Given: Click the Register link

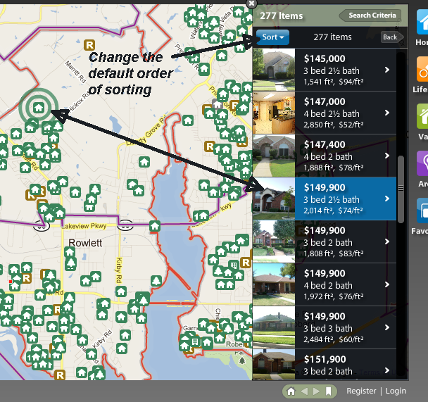Looking at the screenshot, I should (361, 391).
